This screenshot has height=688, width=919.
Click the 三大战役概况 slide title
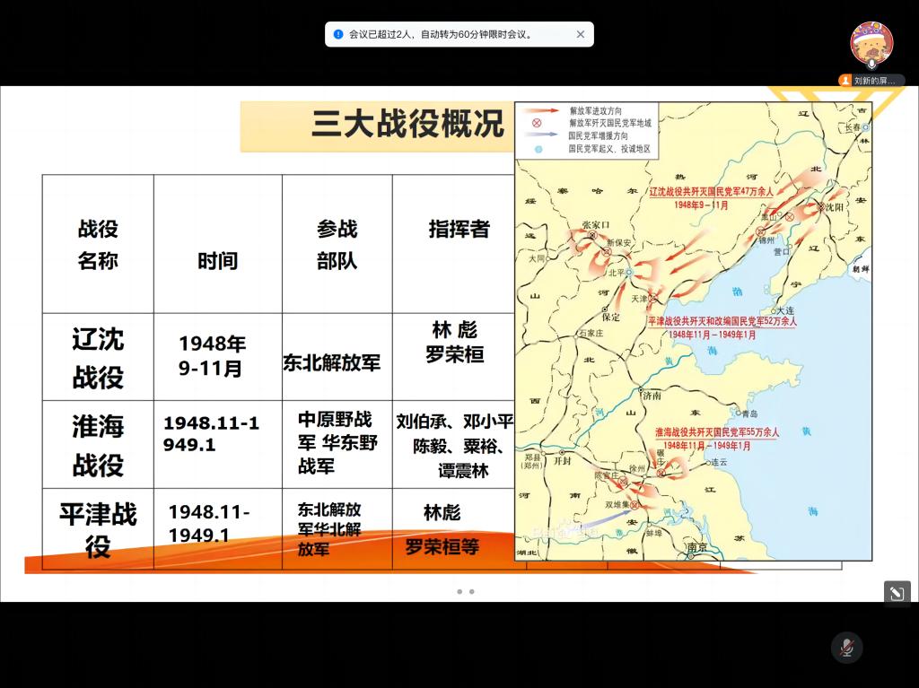407,125
